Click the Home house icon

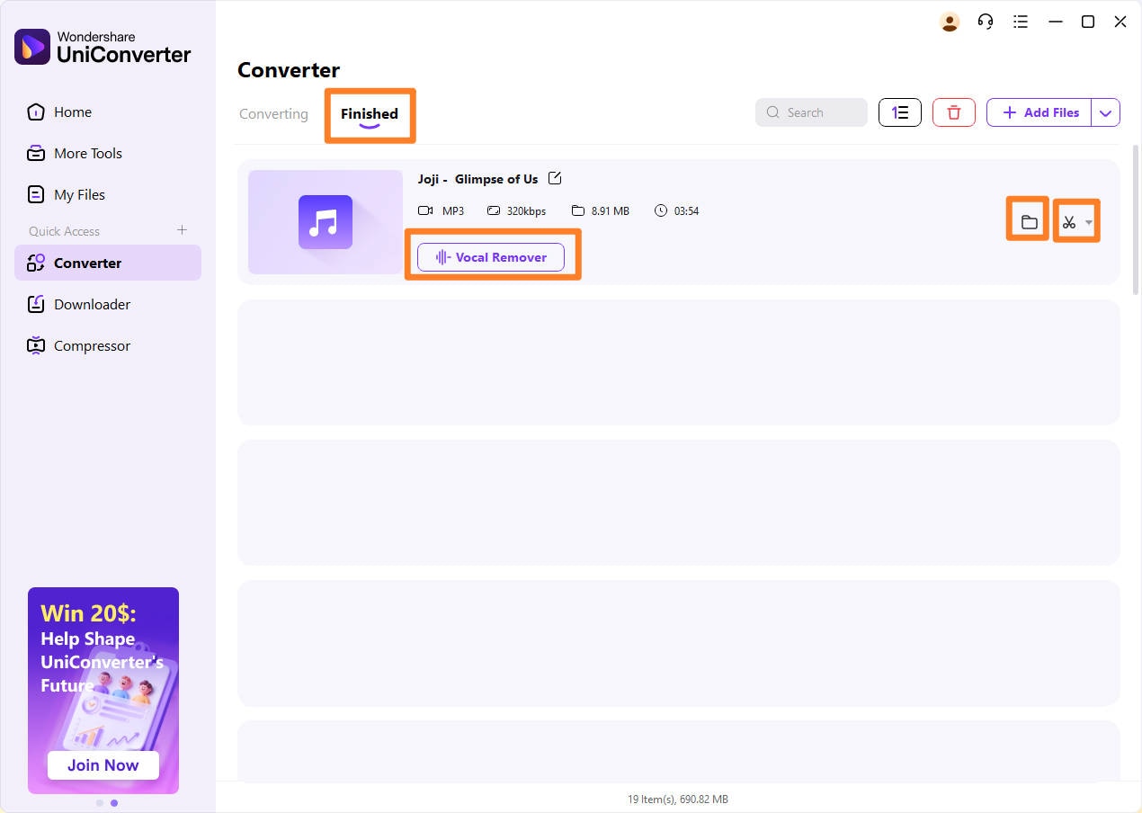[36, 112]
